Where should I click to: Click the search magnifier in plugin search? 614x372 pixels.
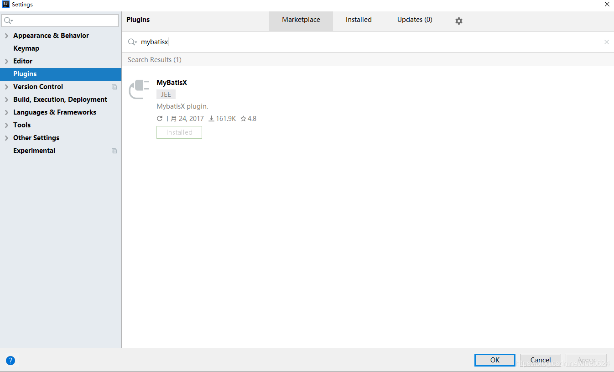tap(132, 42)
